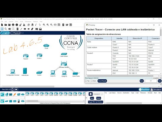The image size is (162, 122).
Task: Open the File menu
Action: pyautogui.click(x=2, y=21)
